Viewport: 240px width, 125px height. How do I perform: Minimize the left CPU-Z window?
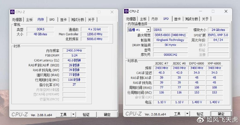(x=87, y=12)
